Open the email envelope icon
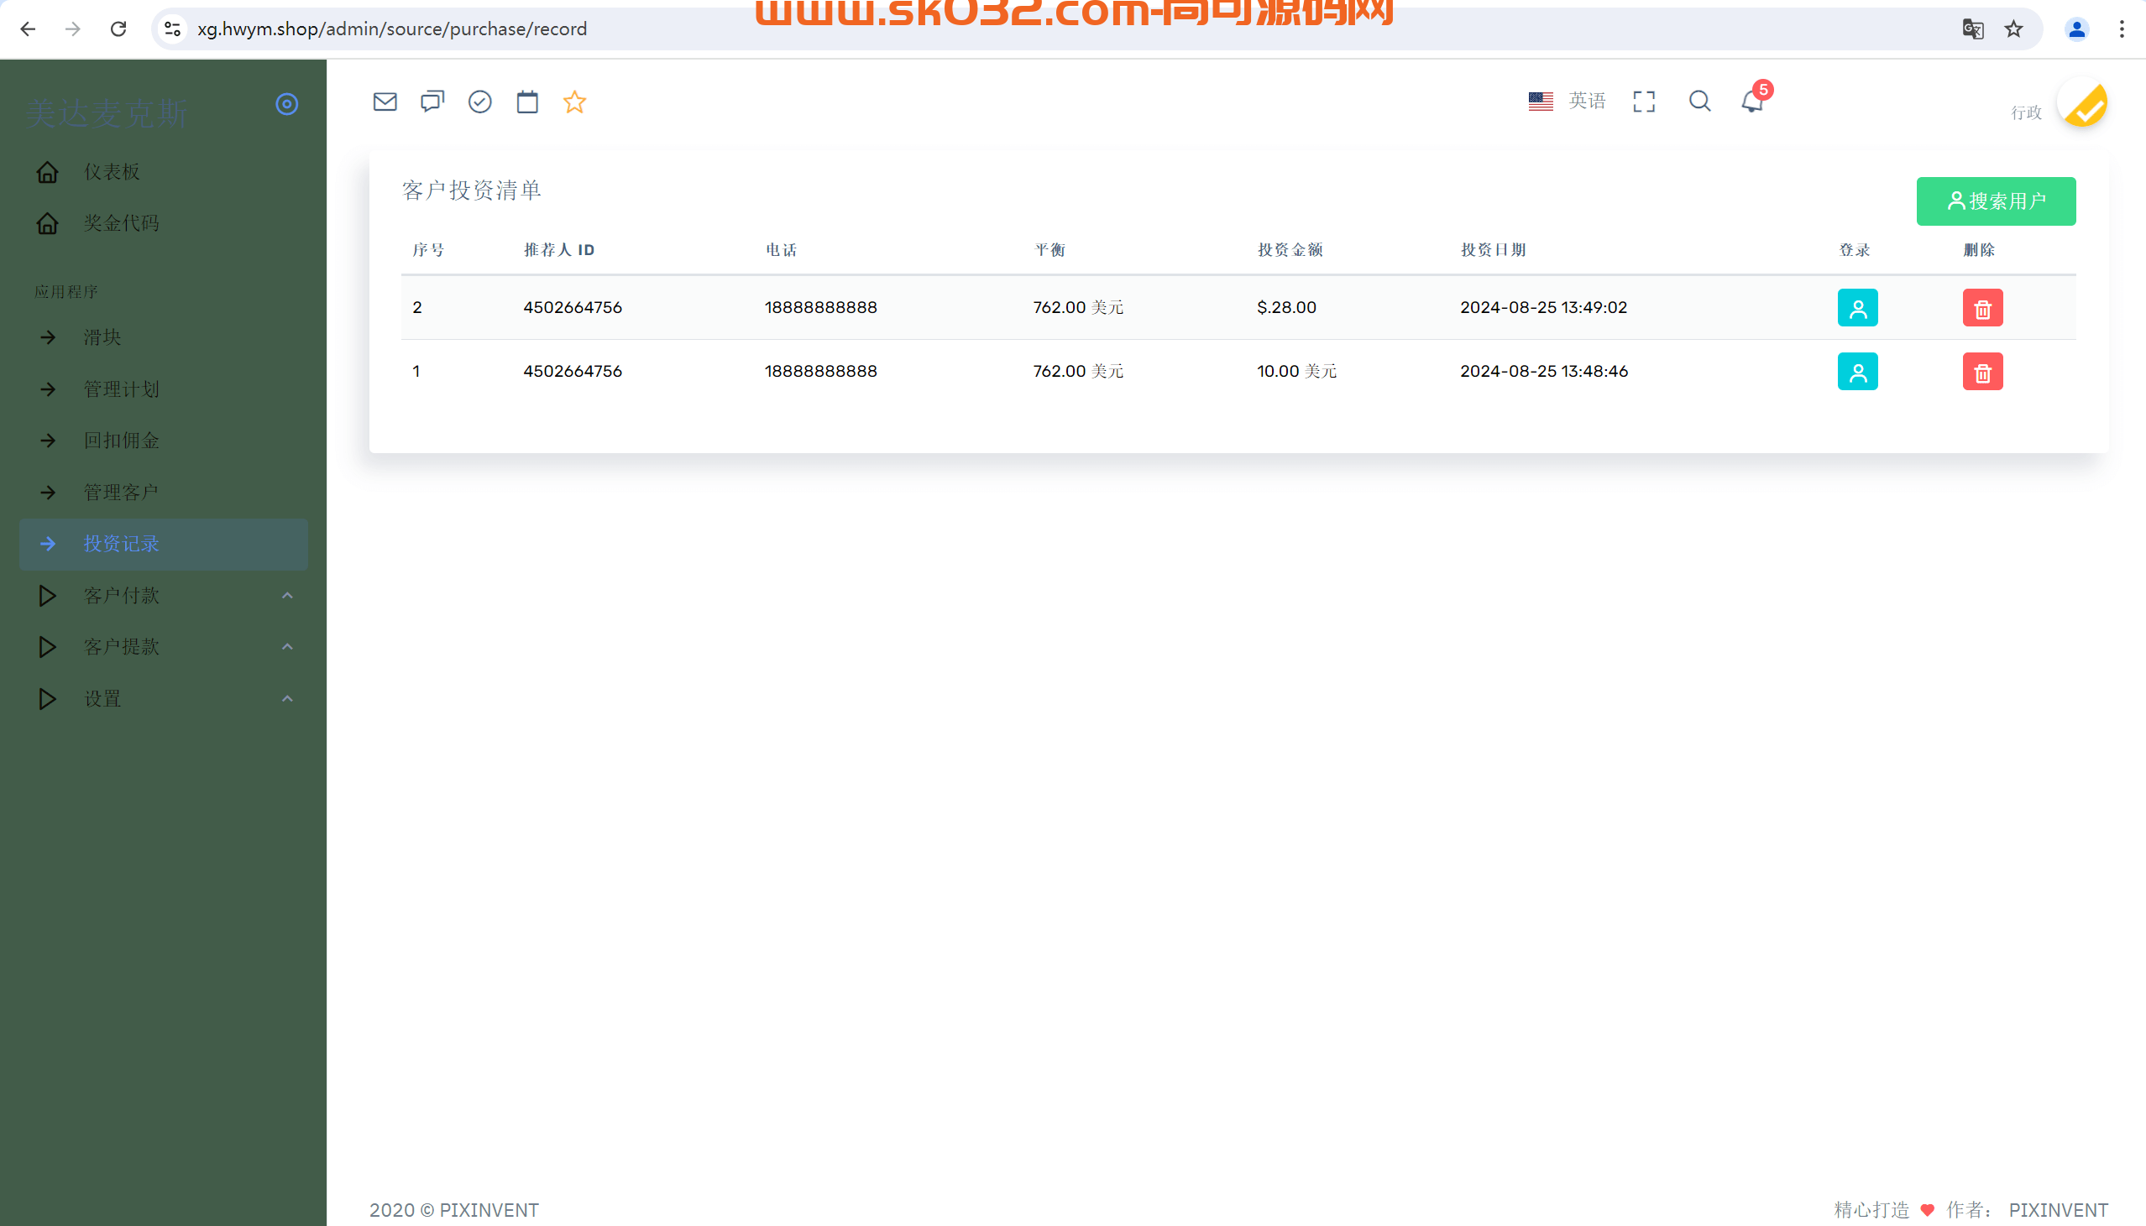 pyautogui.click(x=385, y=102)
